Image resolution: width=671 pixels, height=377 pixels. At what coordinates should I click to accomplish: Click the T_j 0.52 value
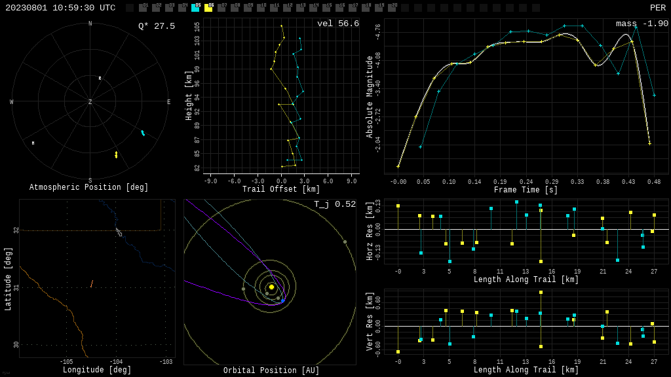click(335, 204)
